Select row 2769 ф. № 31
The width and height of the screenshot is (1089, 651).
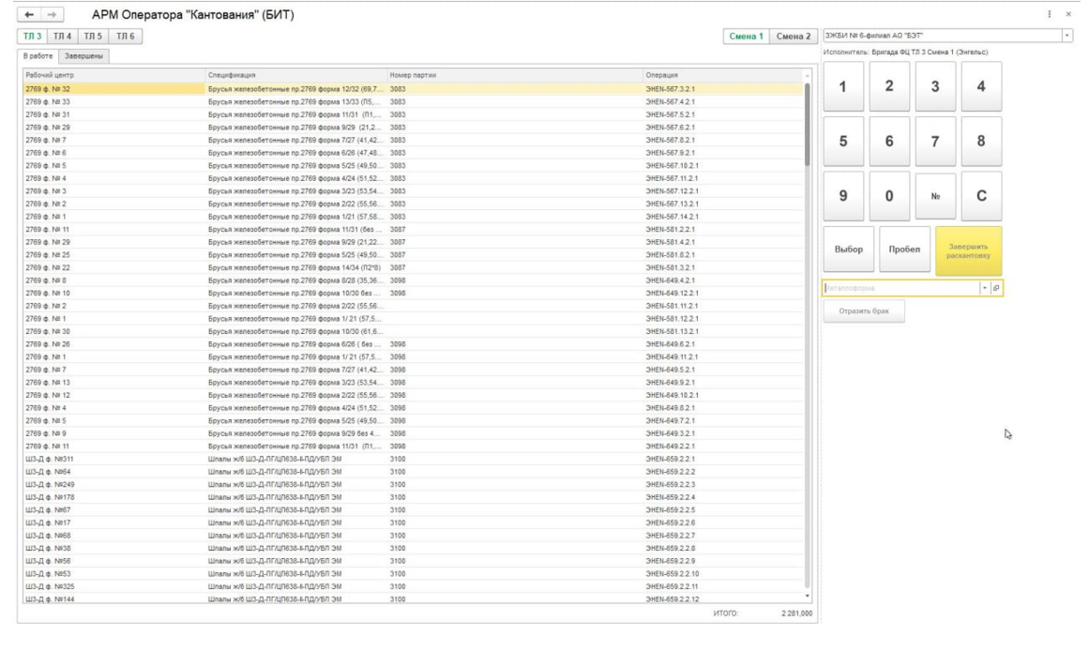[414, 114]
